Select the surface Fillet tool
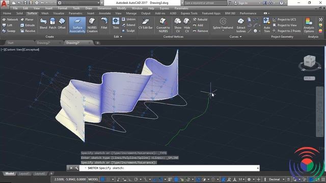 (104, 23)
